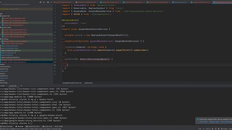
Task: Click the expand/collapse all icon in Project panel header
Action: pyautogui.click(x=44, y=2)
